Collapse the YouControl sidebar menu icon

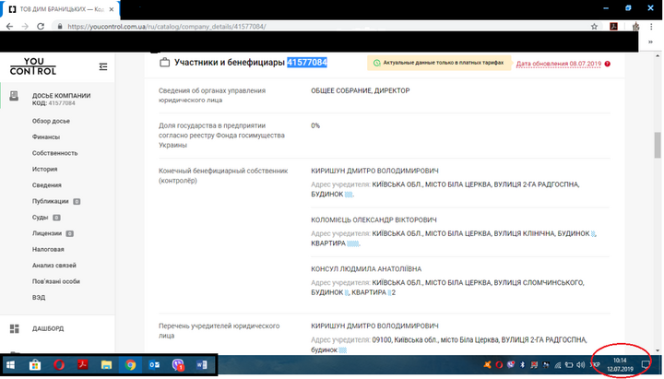tap(103, 66)
